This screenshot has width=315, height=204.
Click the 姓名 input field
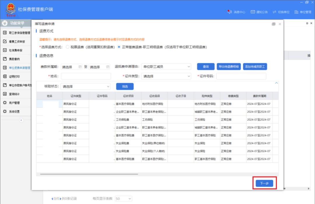[86, 76]
